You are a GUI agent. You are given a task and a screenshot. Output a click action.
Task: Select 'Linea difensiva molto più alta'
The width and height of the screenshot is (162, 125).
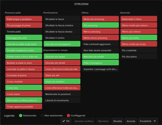point(62,69)
